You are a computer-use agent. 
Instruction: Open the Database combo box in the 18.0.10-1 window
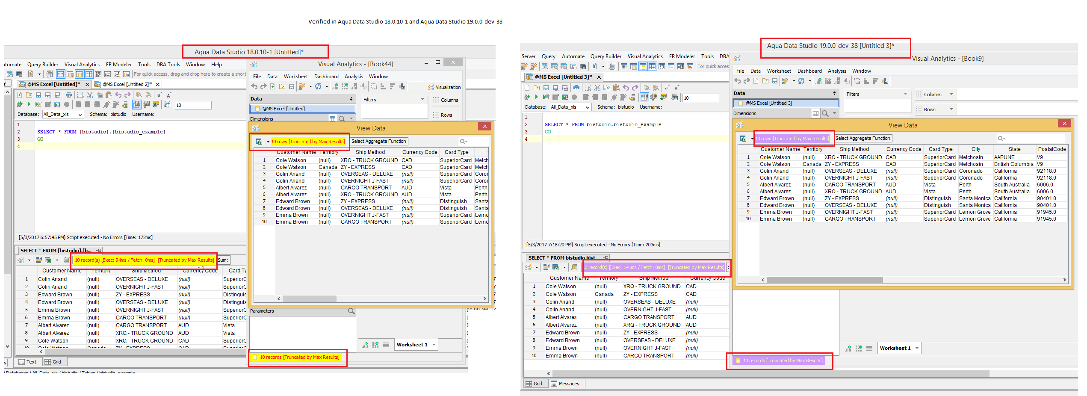pos(63,114)
